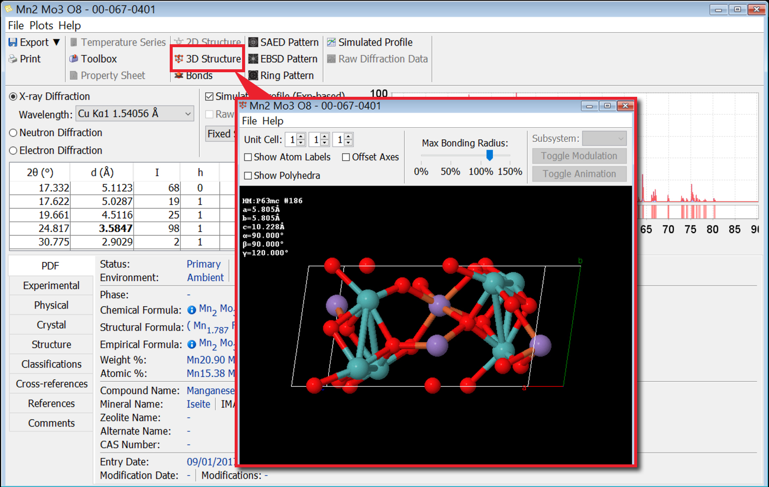Switch to the Crystal tab

51,325
